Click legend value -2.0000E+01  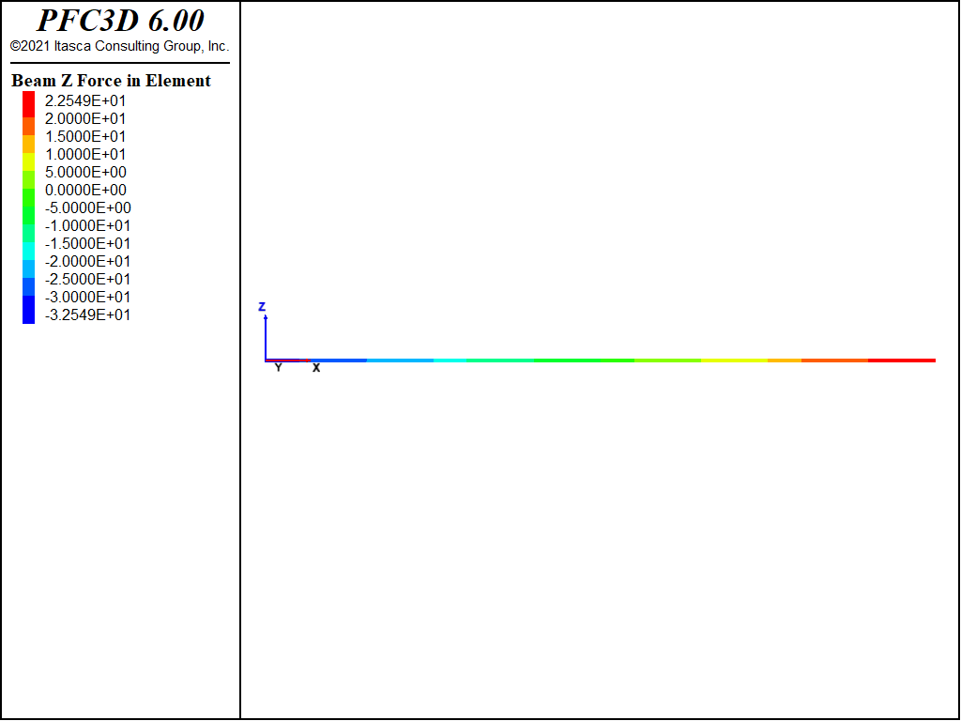pos(87,261)
